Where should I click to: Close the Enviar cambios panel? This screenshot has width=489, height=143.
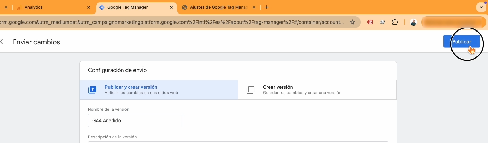tap(2, 42)
